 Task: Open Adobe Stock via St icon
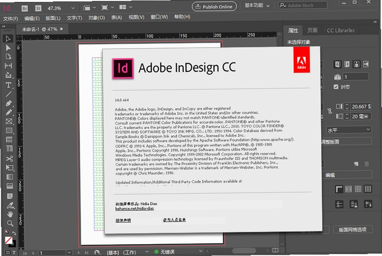click(38, 9)
